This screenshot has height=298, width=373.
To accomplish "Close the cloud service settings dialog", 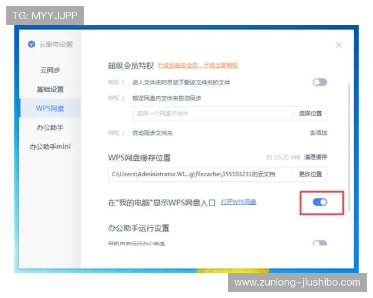I will (x=339, y=45).
